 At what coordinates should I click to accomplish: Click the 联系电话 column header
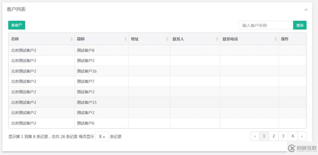coord(249,39)
